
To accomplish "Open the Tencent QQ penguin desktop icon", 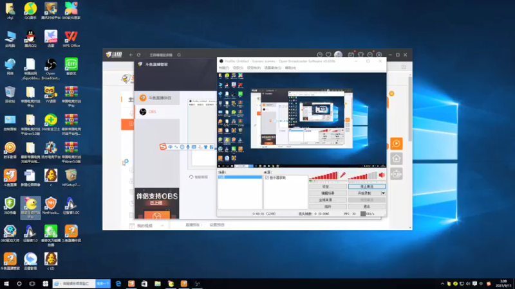I will (30, 39).
